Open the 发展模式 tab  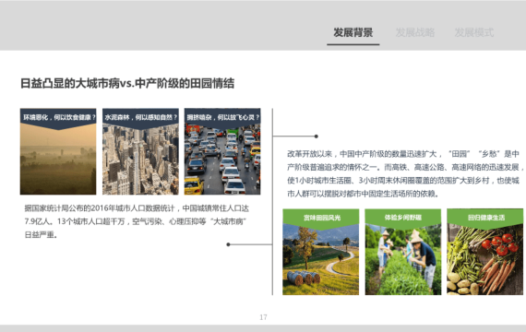tap(474, 32)
